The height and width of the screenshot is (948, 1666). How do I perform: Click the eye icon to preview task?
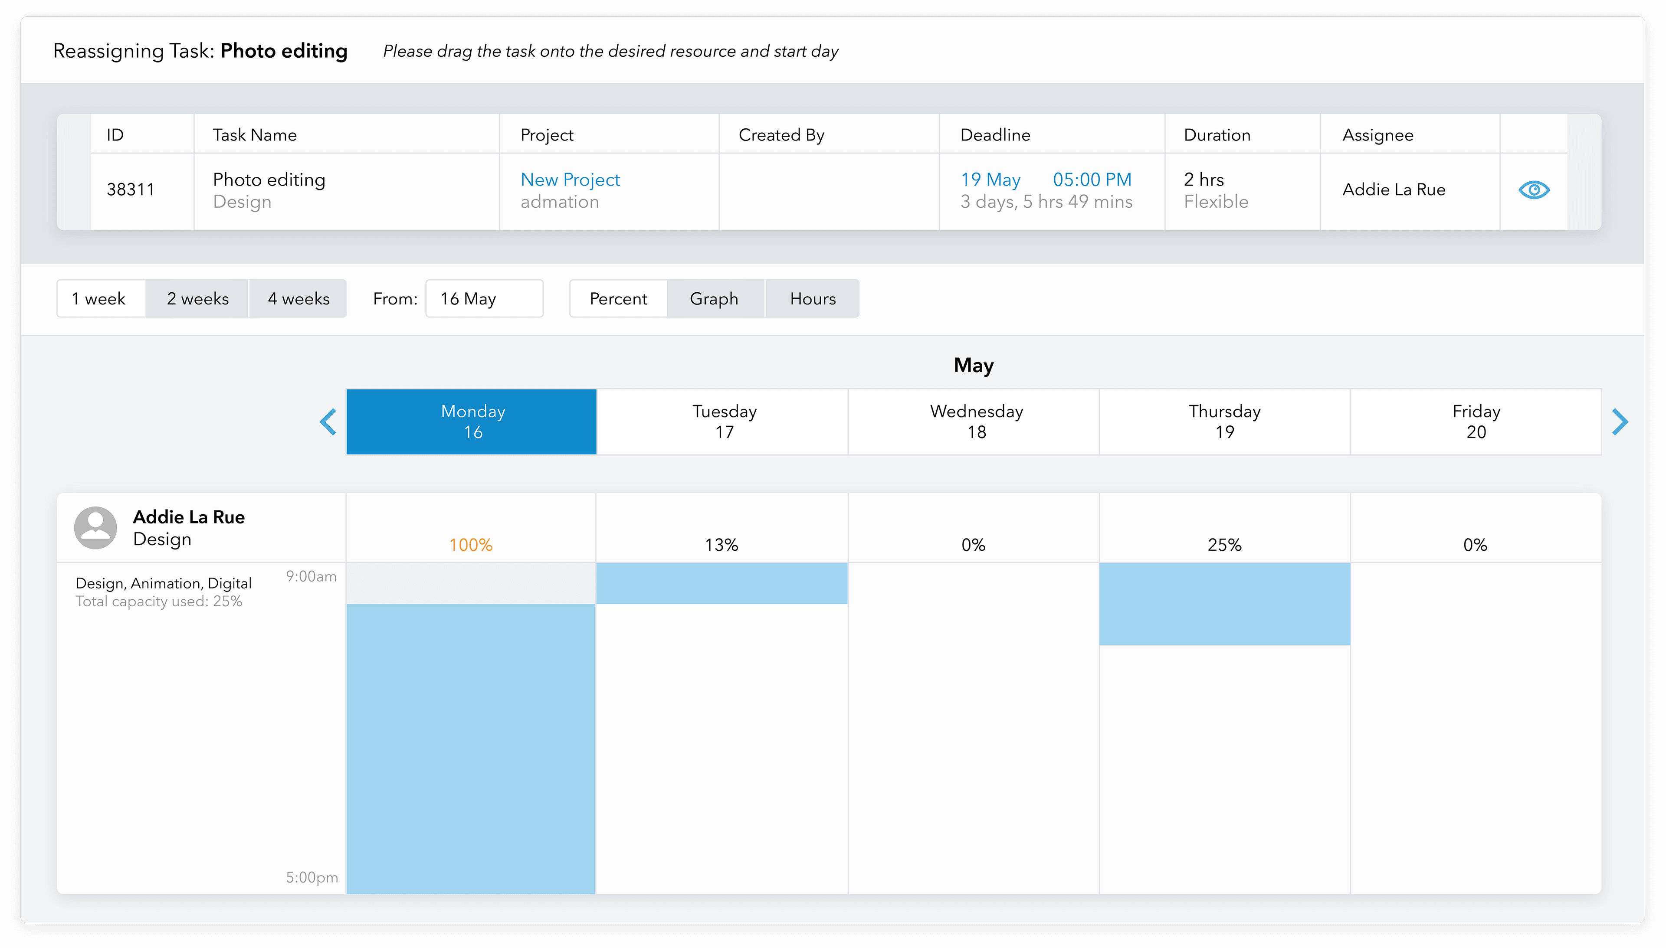(1534, 190)
